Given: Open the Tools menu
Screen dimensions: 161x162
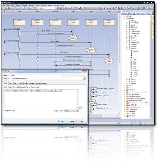Looking at the screenshot, I should click(37, 5).
